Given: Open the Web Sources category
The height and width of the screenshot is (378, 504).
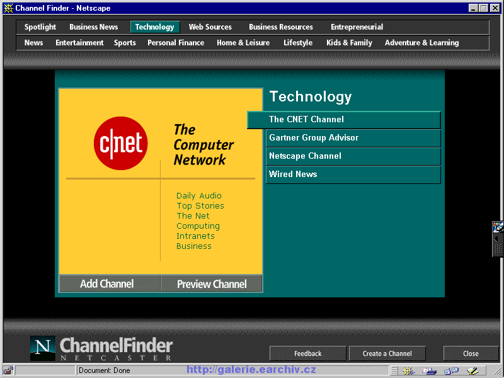Looking at the screenshot, I should (210, 27).
